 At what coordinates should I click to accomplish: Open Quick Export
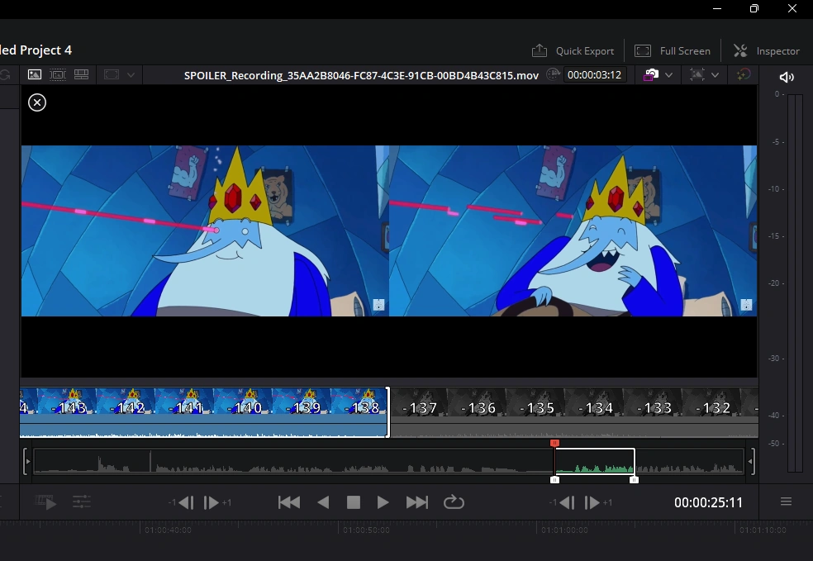coord(573,50)
